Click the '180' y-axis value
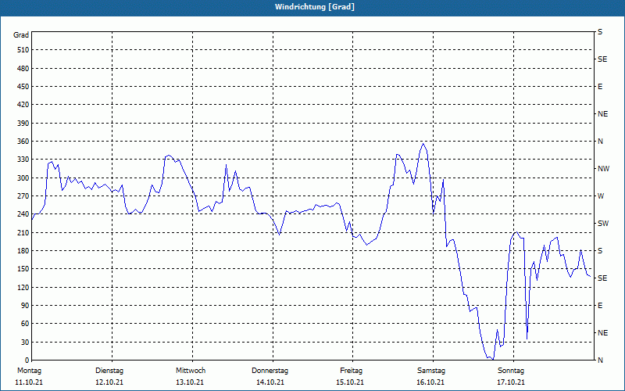 click(23, 250)
